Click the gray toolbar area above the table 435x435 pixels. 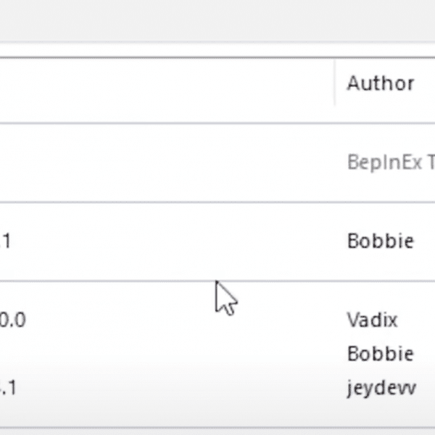pyautogui.click(x=217, y=20)
